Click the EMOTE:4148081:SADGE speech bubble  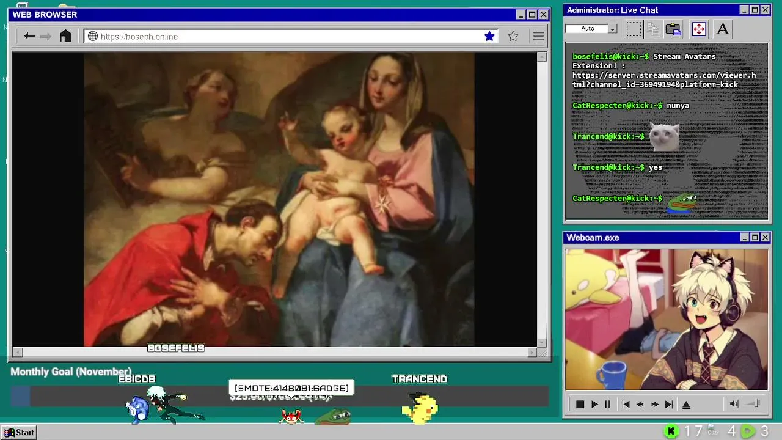(291, 388)
